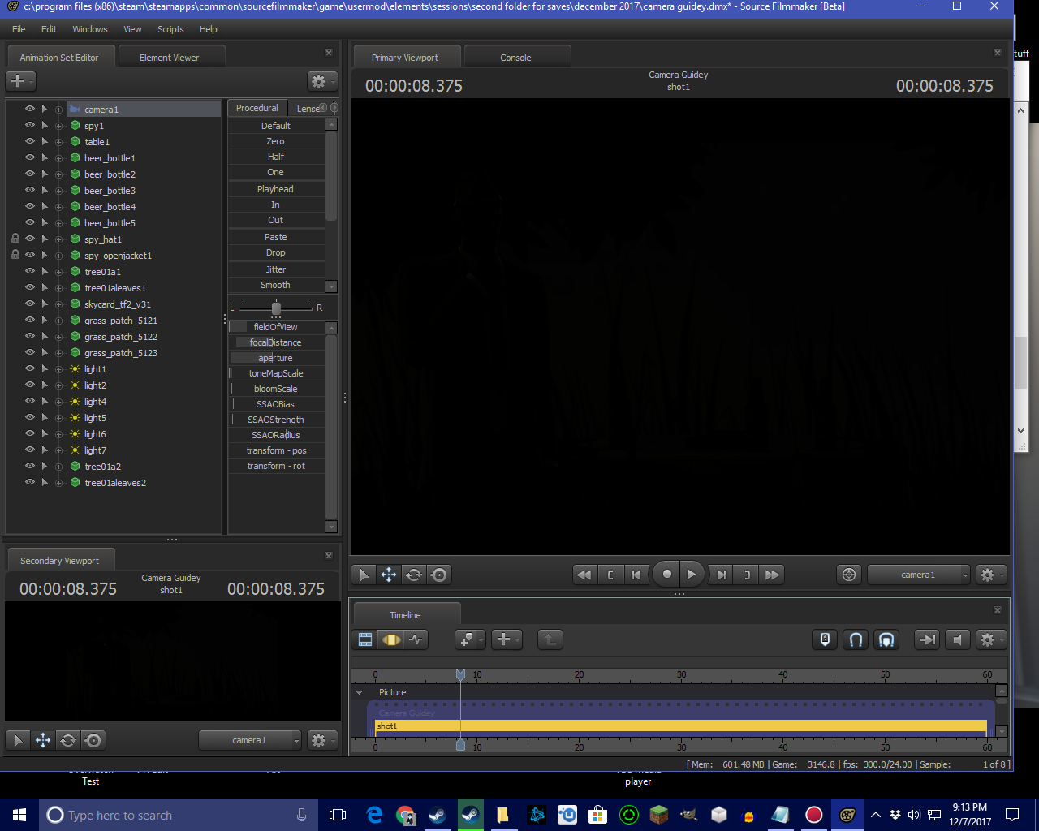Activate the move tool in Primary Viewport
The height and width of the screenshot is (831, 1039).
tap(389, 575)
